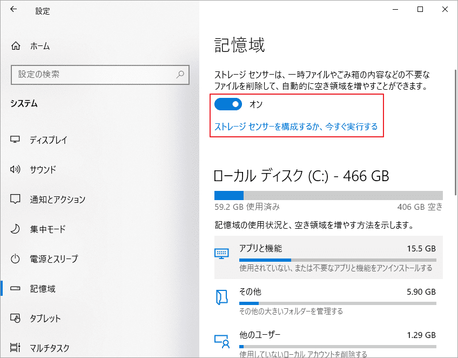Open その他 storage category
The height and width of the screenshot is (358, 458).
pyautogui.click(x=328, y=300)
